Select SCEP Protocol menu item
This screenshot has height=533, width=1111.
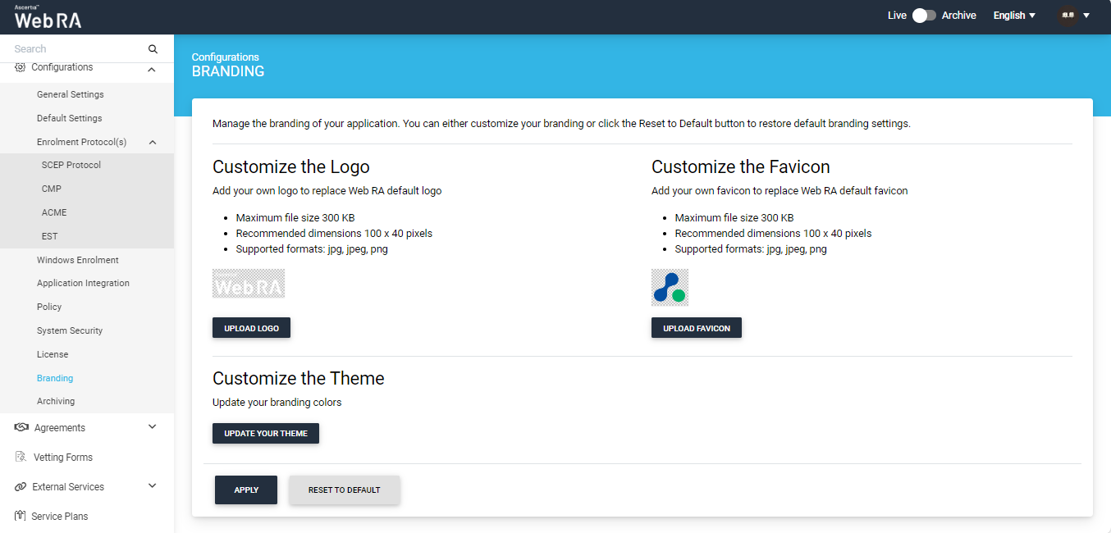pyautogui.click(x=71, y=165)
